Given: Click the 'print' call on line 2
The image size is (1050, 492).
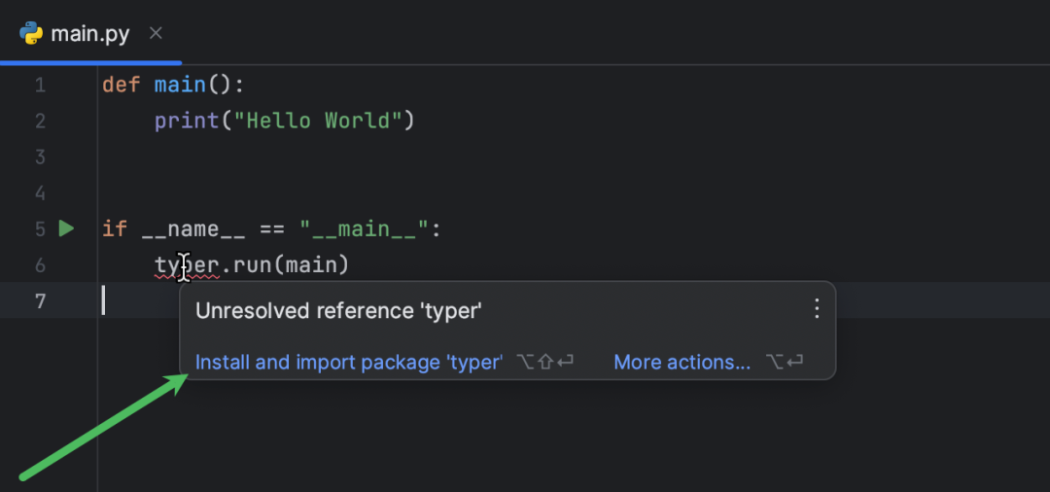Looking at the screenshot, I should 187,121.
